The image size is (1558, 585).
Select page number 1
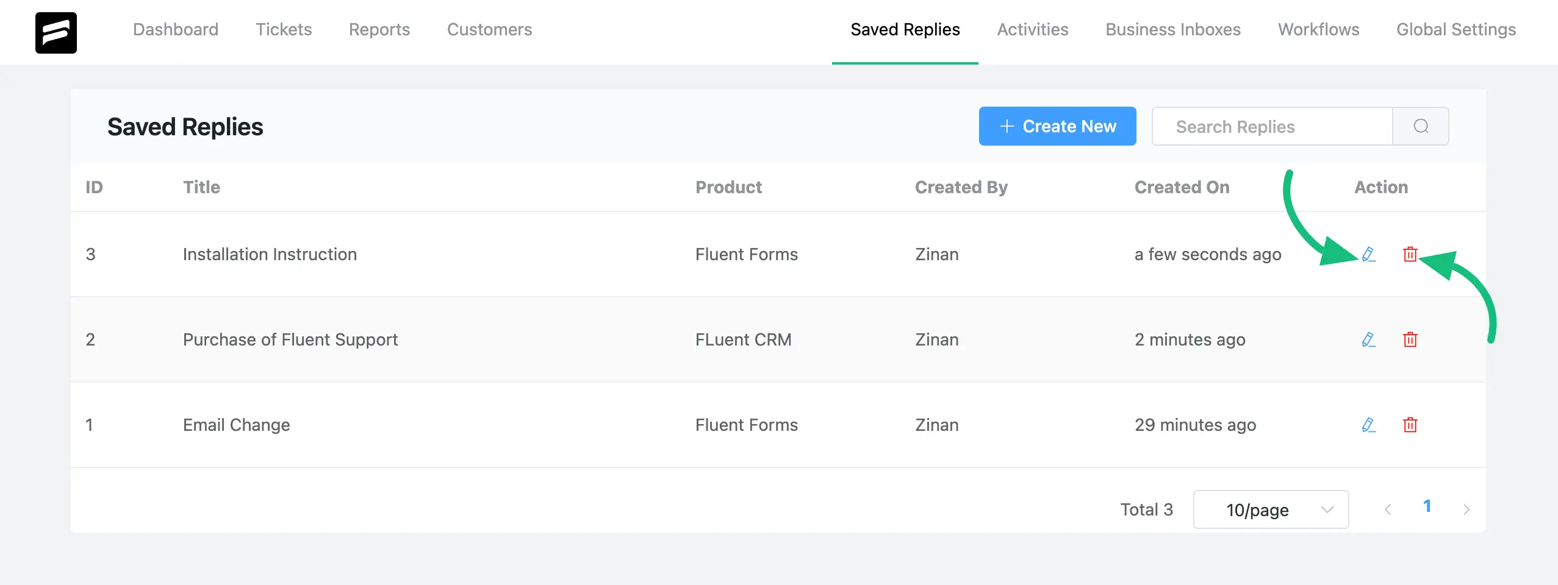(x=1427, y=506)
